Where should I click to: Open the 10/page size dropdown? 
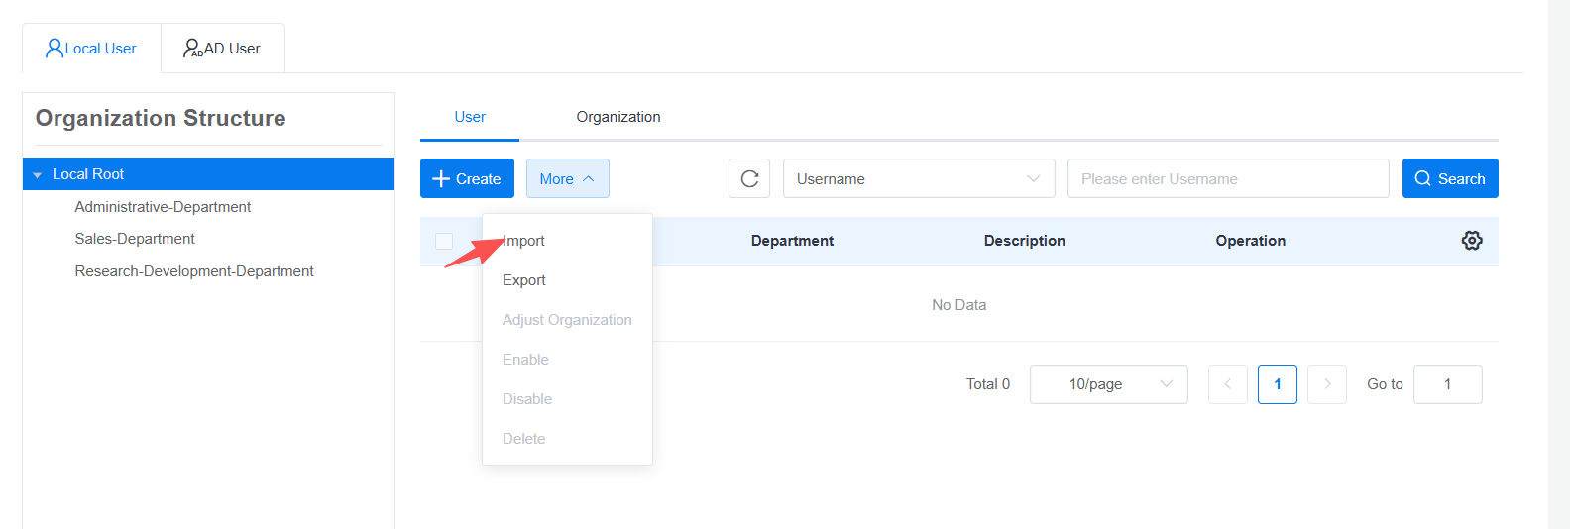1108,384
